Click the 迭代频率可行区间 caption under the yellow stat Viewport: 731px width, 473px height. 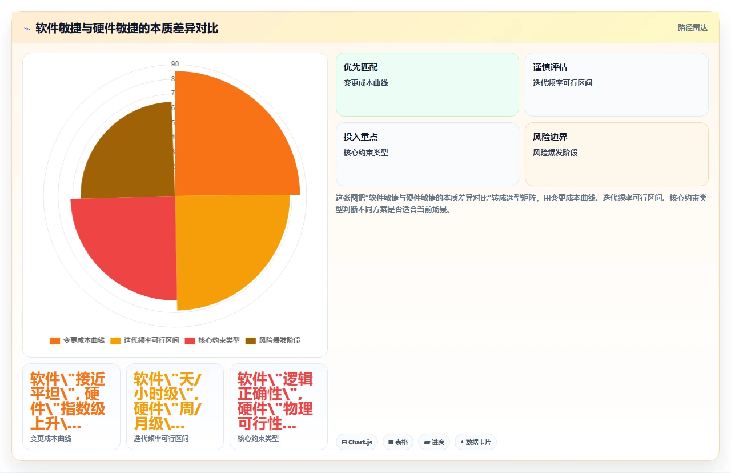pos(161,439)
